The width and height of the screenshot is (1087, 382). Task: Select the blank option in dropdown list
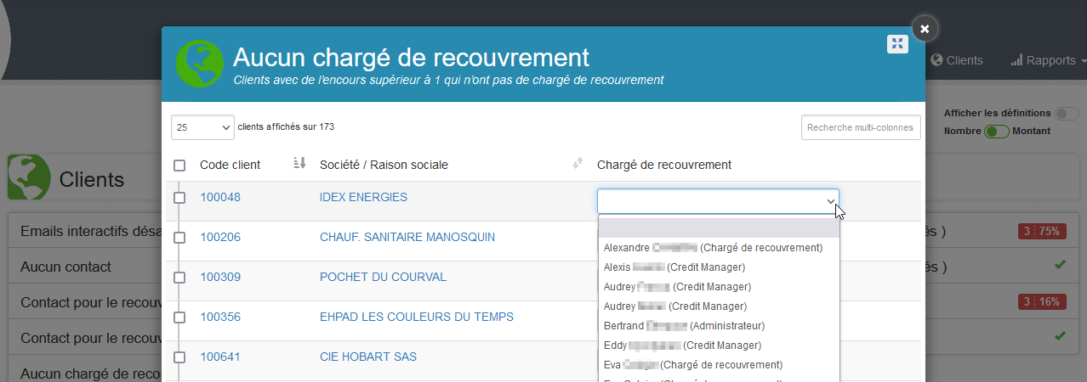pos(719,228)
